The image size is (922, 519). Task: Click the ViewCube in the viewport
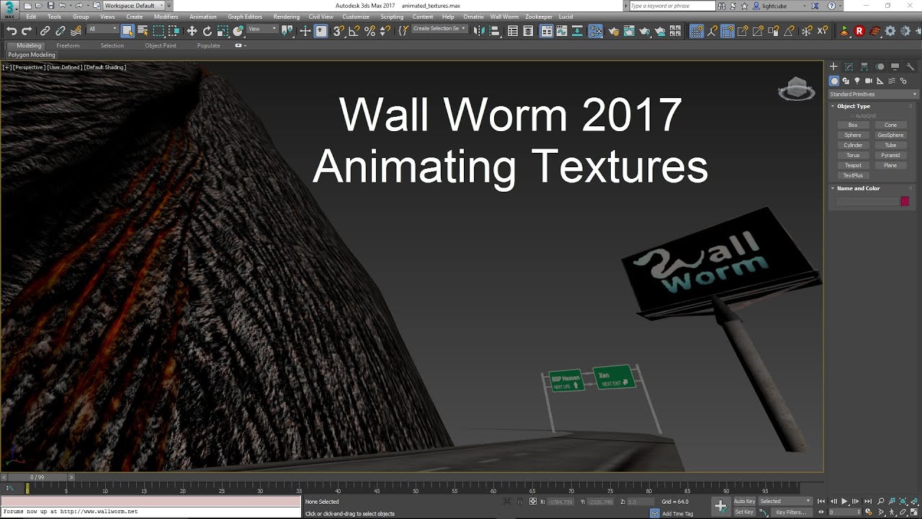(x=796, y=89)
